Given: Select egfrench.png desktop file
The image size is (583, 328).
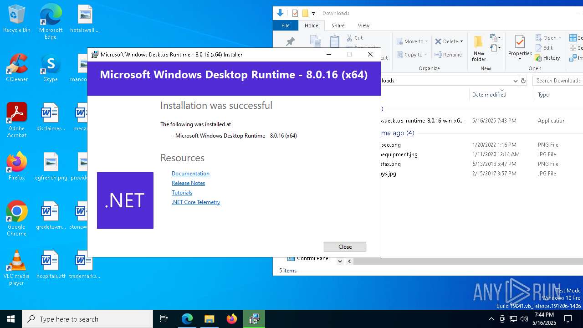Looking at the screenshot, I should point(51,167).
